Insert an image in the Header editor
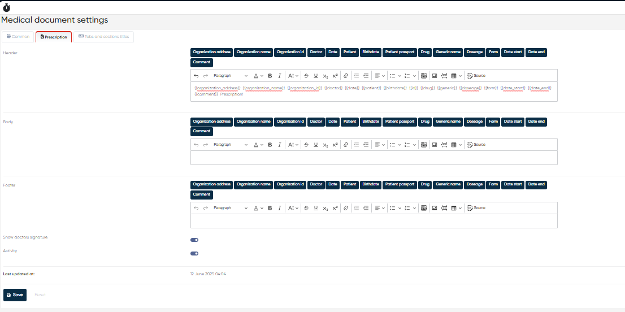This screenshot has width=625, height=312. point(435,76)
